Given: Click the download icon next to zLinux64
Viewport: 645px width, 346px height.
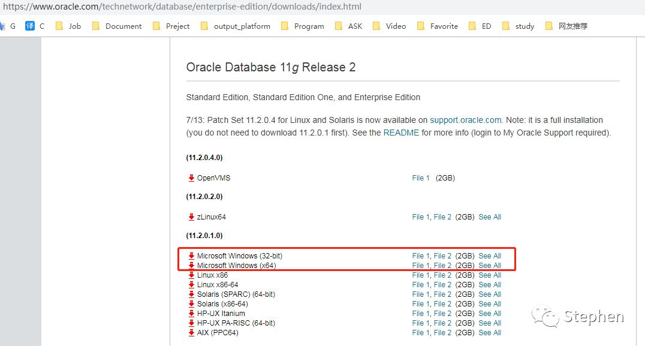Looking at the screenshot, I should pyautogui.click(x=191, y=217).
